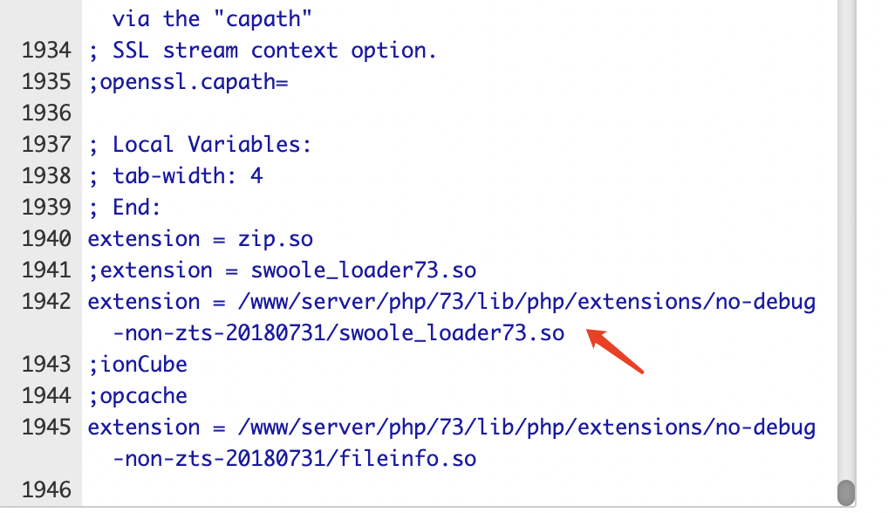Screen dimensions: 888x513
Task: Click the "; tab-width: 4" line
Action: pos(175,176)
